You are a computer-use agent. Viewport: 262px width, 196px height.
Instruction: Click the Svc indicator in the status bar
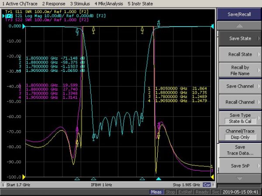pyautogui.click(x=216, y=192)
